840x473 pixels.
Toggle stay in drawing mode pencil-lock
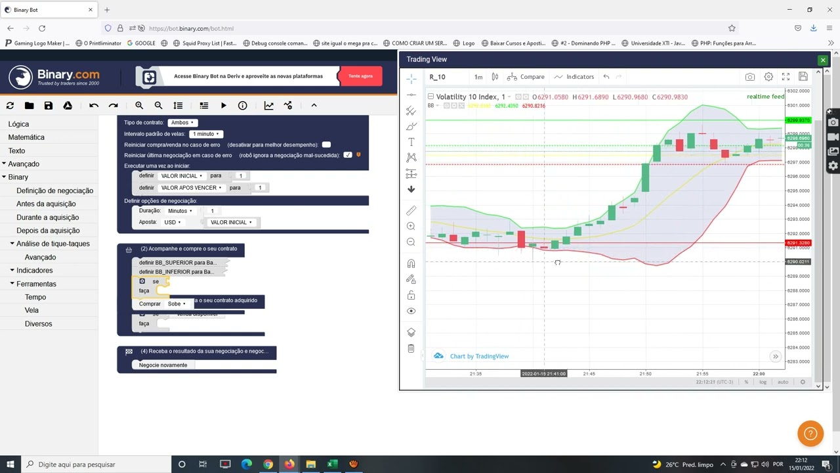pos(411,279)
